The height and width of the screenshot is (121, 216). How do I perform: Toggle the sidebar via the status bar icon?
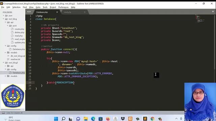point(3,113)
